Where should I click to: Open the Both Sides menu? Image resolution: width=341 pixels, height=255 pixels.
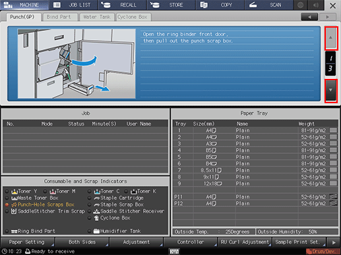coord(82,243)
